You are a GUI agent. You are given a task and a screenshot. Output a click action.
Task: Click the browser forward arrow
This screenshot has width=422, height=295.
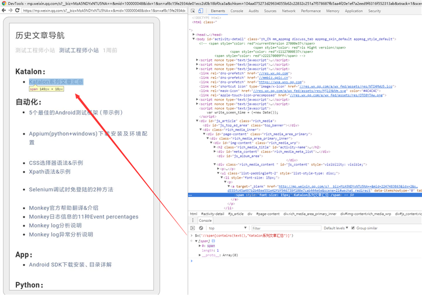tap(10, 10)
